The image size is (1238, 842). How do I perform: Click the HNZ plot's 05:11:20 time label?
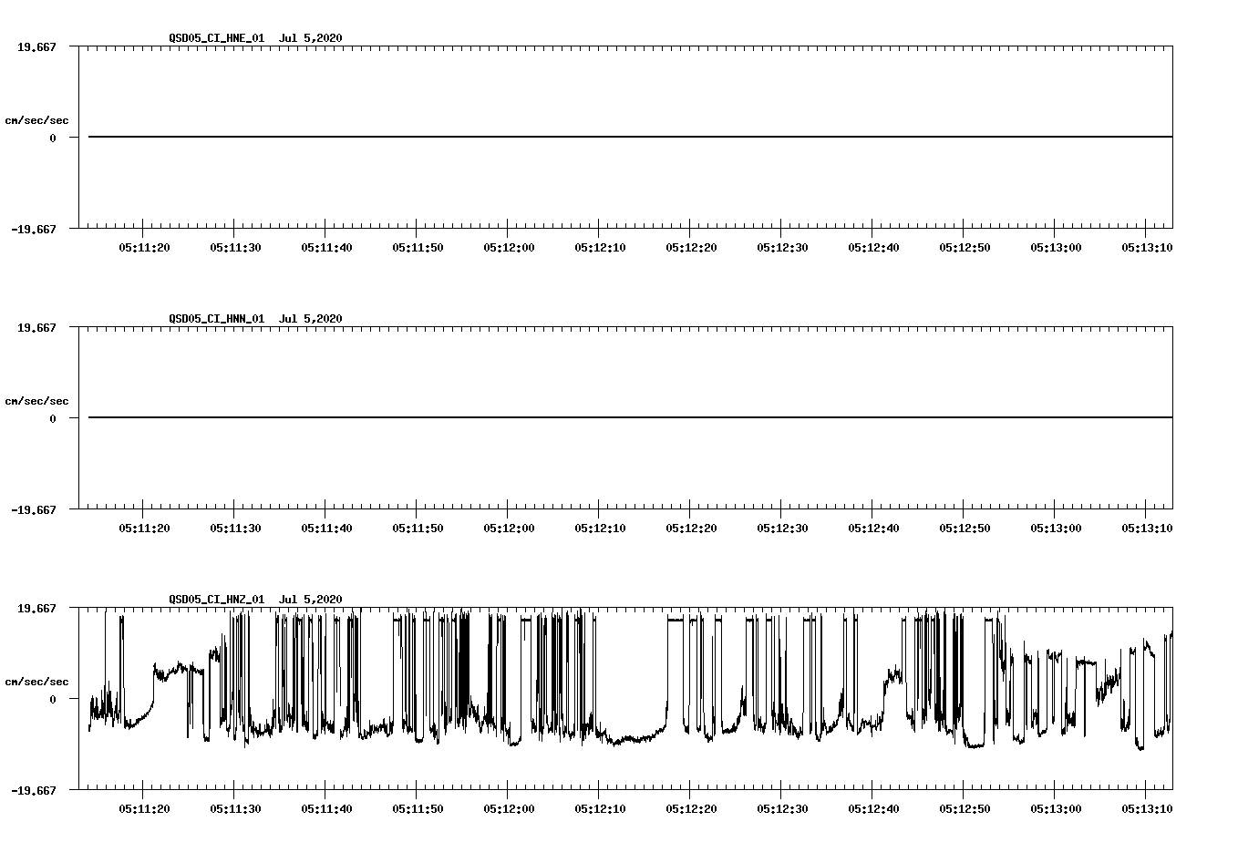[x=144, y=808]
